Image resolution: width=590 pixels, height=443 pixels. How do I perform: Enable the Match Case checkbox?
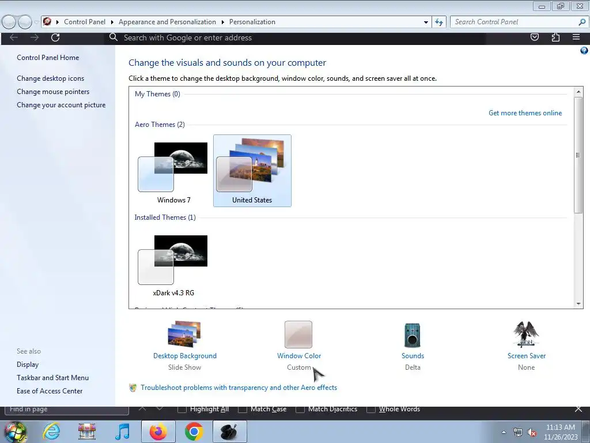pyautogui.click(x=243, y=409)
